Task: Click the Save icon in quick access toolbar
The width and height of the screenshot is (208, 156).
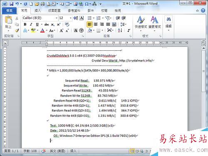Action: (x=11, y=4)
